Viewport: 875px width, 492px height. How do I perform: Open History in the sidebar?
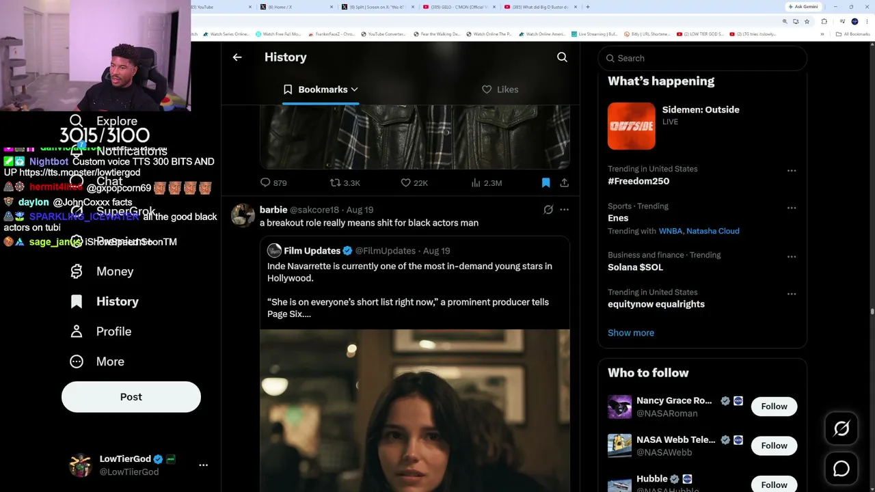[x=104, y=301]
